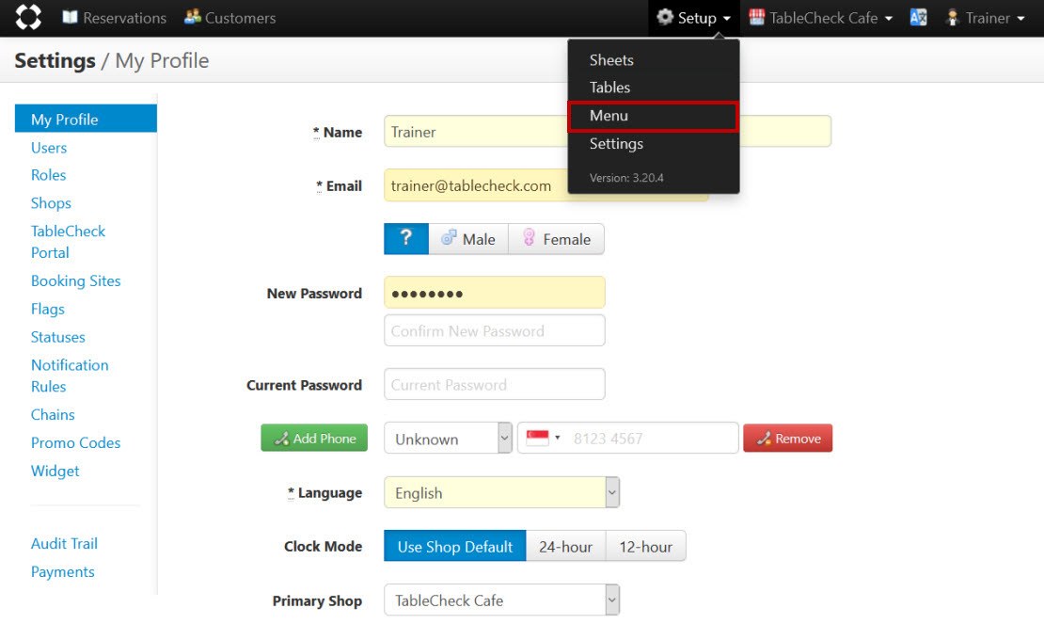Open the Primary Shop dropdown

(502, 600)
